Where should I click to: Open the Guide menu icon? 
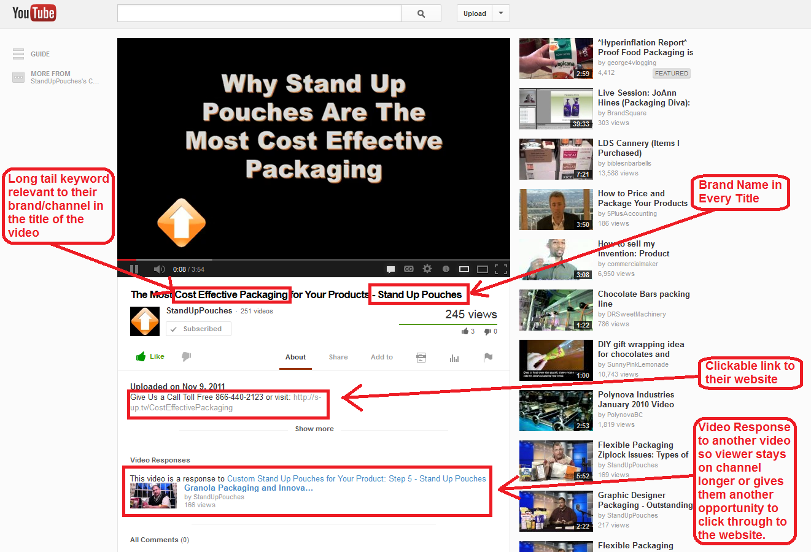pyautogui.click(x=18, y=54)
